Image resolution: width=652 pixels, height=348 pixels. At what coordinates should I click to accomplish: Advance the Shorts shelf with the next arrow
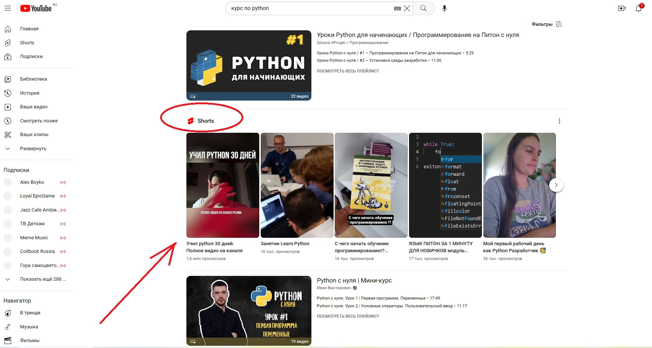[x=556, y=185]
